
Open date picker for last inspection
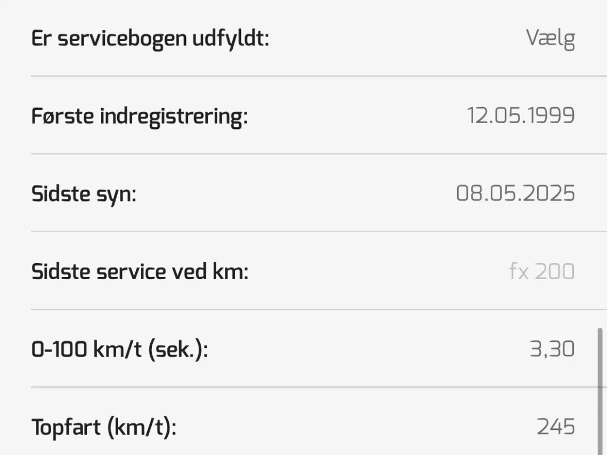515,193
